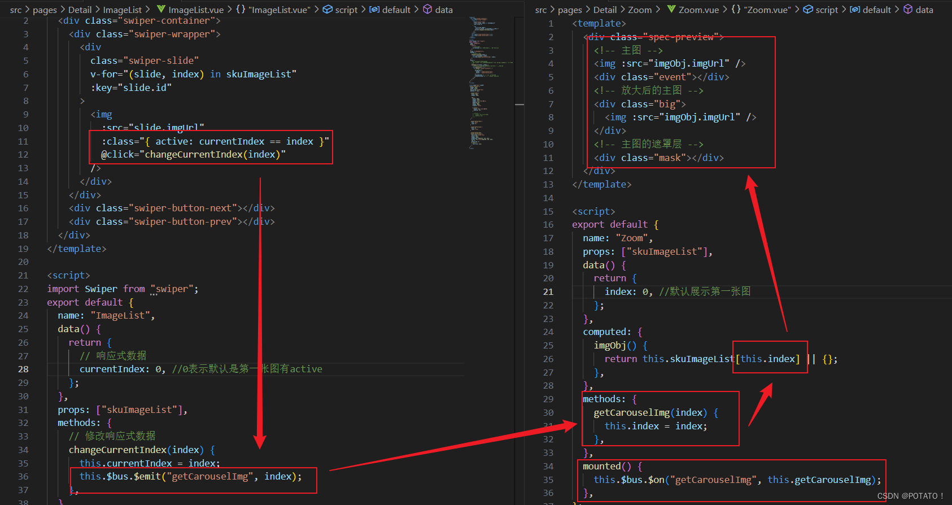Image resolution: width=952 pixels, height=505 pixels.
Task: Select the data breadcrumb in ImageList pane
Action: pos(438,10)
